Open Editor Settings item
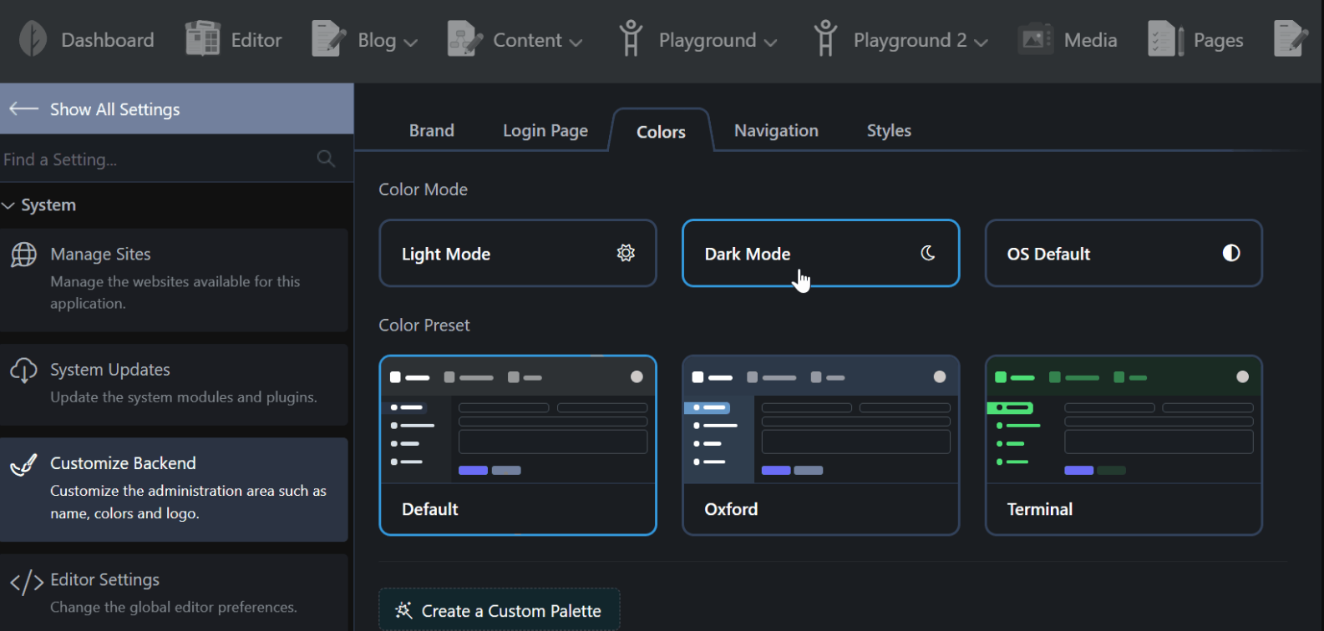Screen dimensions: 1324x631 174,593
